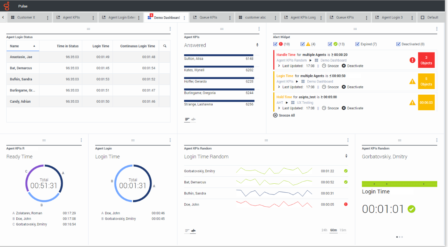Switch to the Customer X tab
The height and width of the screenshot is (247, 448).
point(26,17)
